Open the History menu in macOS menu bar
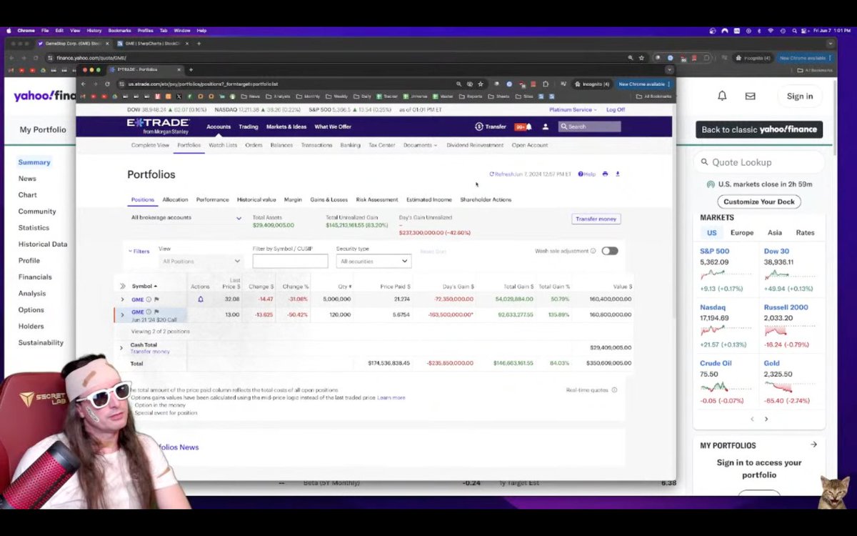The width and height of the screenshot is (857, 536). pos(94,31)
